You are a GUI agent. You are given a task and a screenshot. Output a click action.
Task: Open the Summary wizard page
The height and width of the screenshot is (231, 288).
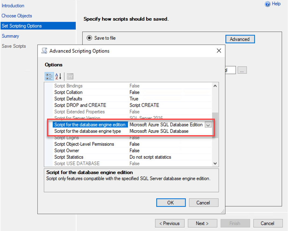click(x=10, y=36)
